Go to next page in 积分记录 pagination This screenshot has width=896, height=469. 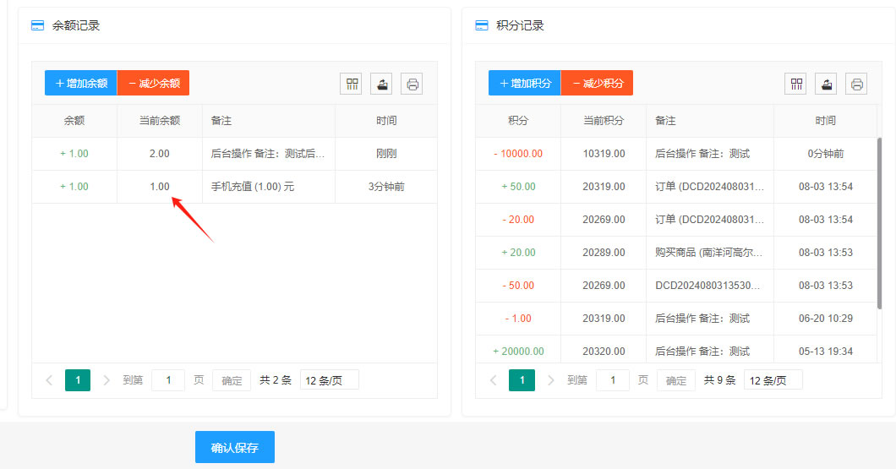tap(550, 380)
